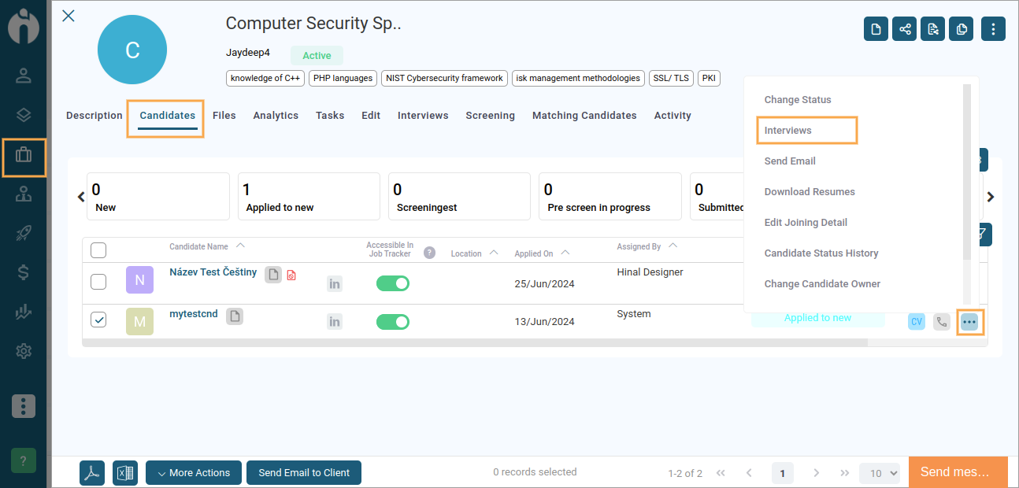Click the document-export icon in top-right toolbar
The width and height of the screenshot is (1019, 488).
(933, 29)
